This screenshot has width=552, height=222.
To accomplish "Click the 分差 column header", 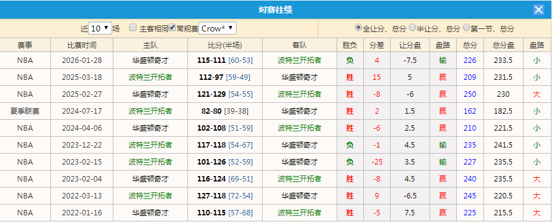I will coord(377,45).
